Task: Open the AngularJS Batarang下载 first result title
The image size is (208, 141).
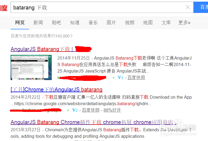Action: (x=51, y=49)
